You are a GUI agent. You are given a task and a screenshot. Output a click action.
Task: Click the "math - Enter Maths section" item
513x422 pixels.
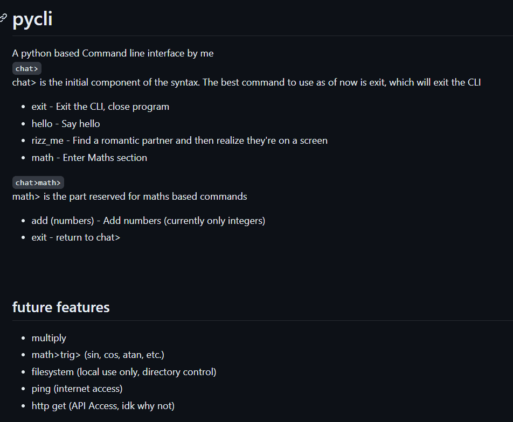pos(89,158)
